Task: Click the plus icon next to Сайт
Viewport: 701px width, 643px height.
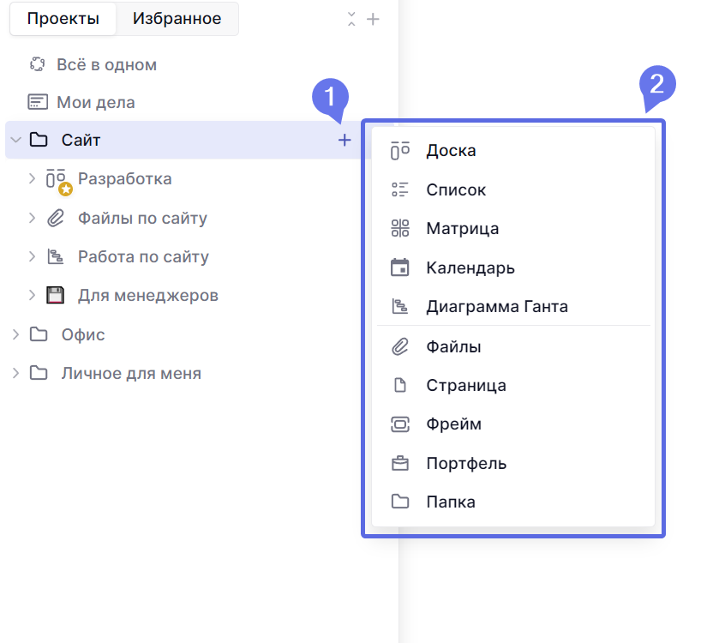Action: pyautogui.click(x=345, y=140)
